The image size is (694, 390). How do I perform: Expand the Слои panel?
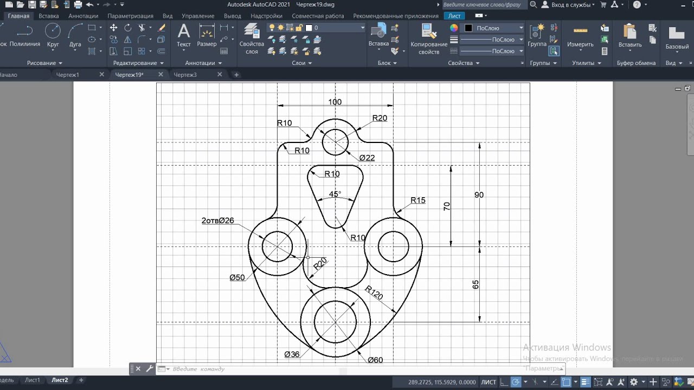(x=302, y=63)
